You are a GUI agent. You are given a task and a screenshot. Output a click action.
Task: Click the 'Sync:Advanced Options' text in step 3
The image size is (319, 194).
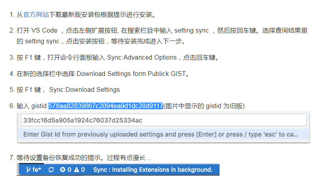pos(142,58)
